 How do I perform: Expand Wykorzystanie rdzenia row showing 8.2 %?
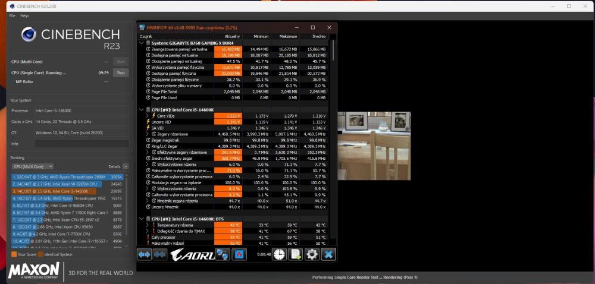click(x=148, y=188)
